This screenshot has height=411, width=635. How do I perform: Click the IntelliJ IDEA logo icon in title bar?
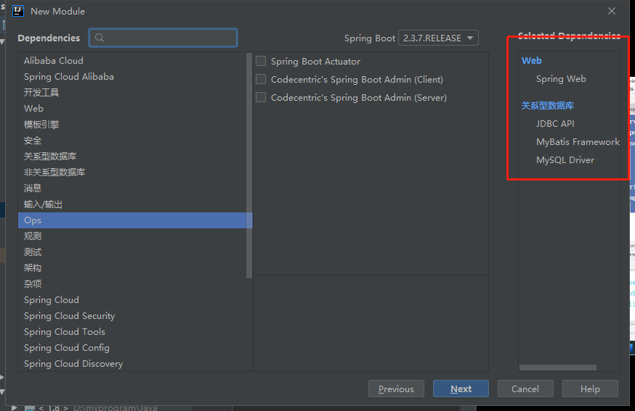[x=18, y=11]
